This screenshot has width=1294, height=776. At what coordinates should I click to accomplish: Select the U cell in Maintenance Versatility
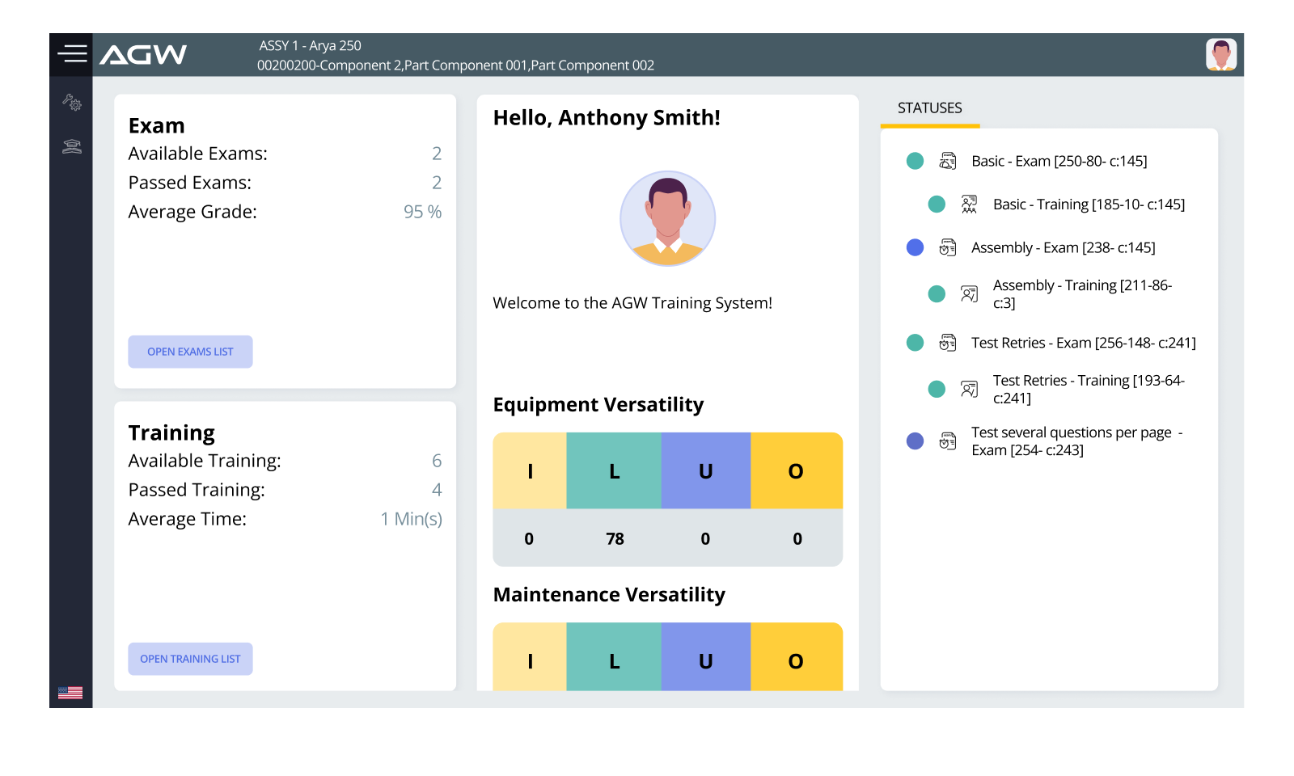[x=706, y=657]
